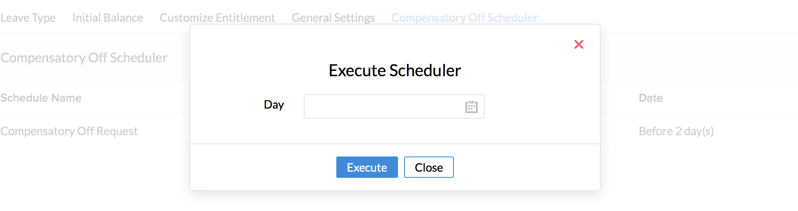Go to the Customize Entitlement tab
Screen dimensions: 798x211
pos(217,18)
